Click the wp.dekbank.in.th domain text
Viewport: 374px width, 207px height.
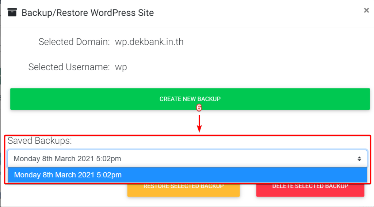(149, 42)
